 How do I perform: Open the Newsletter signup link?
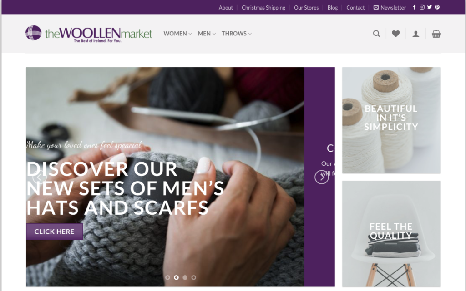click(390, 8)
